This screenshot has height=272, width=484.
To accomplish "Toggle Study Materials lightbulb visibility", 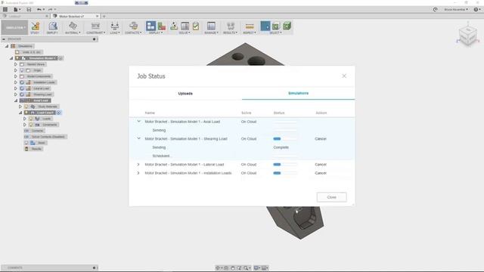I will click(26, 107).
